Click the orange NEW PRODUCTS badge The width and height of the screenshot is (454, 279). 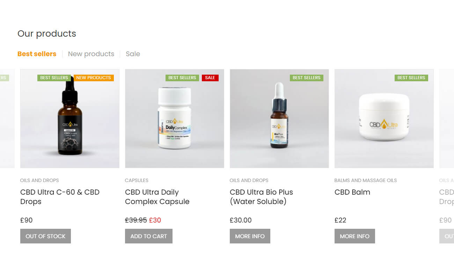pyautogui.click(x=94, y=78)
